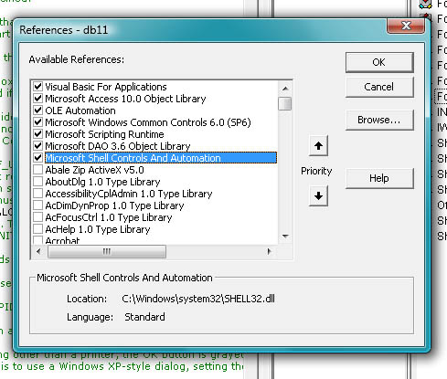Click the vertical scrollbar thumb
Viewport: 447px width, 379px height.
pyautogui.click(x=285, y=103)
